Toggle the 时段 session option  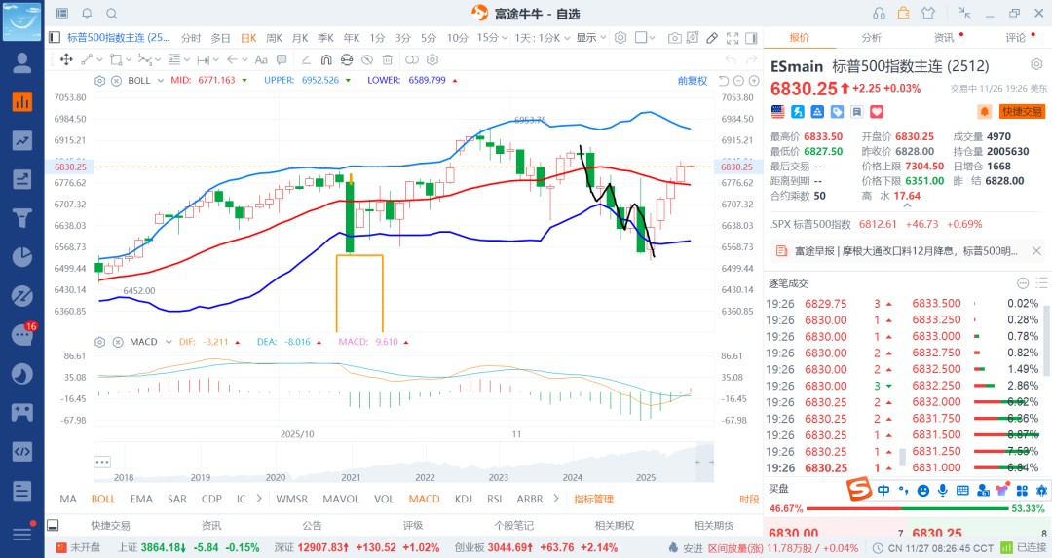749,499
